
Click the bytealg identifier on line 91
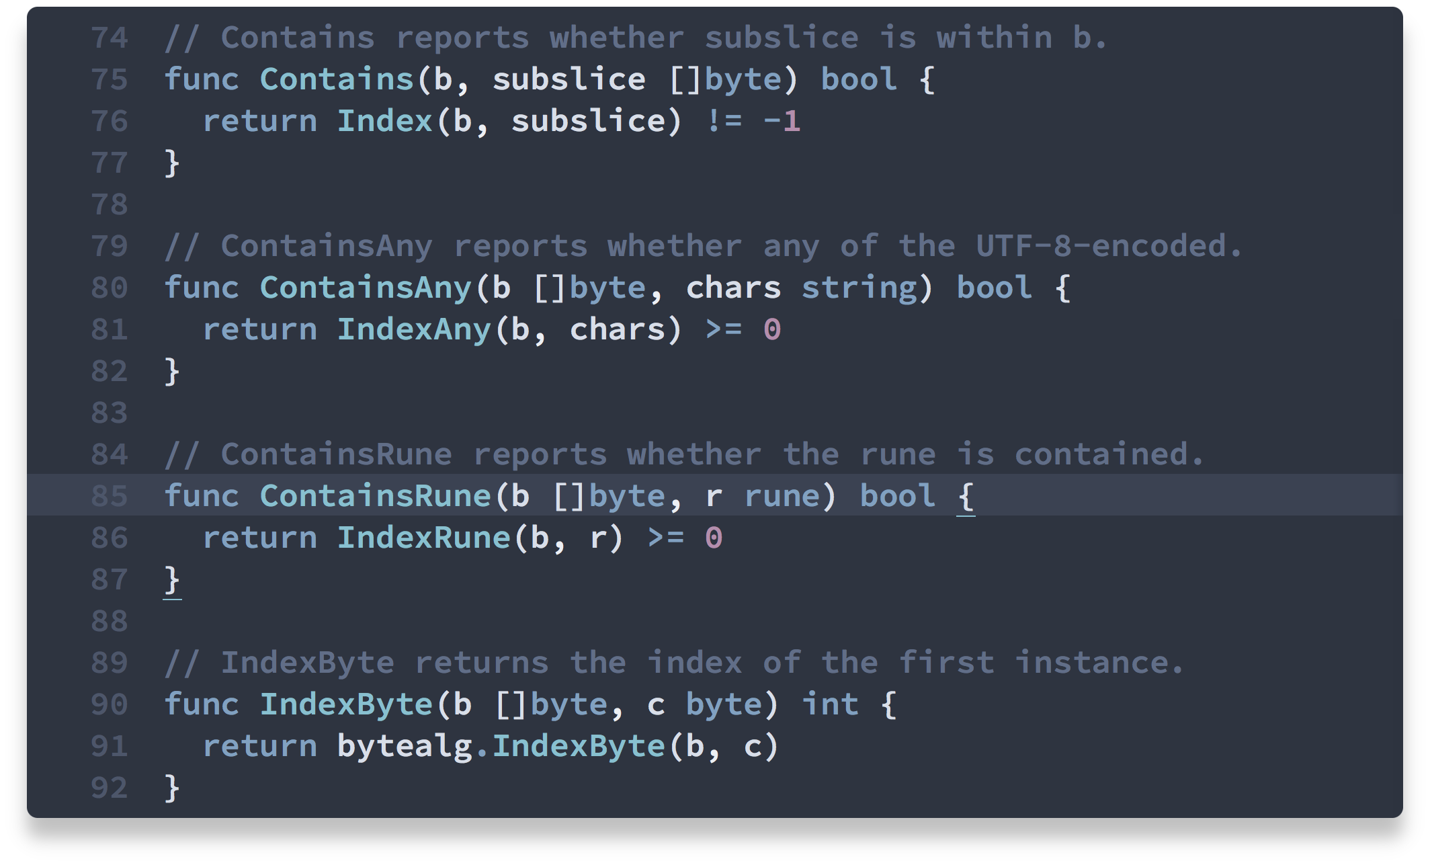click(x=405, y=746)
